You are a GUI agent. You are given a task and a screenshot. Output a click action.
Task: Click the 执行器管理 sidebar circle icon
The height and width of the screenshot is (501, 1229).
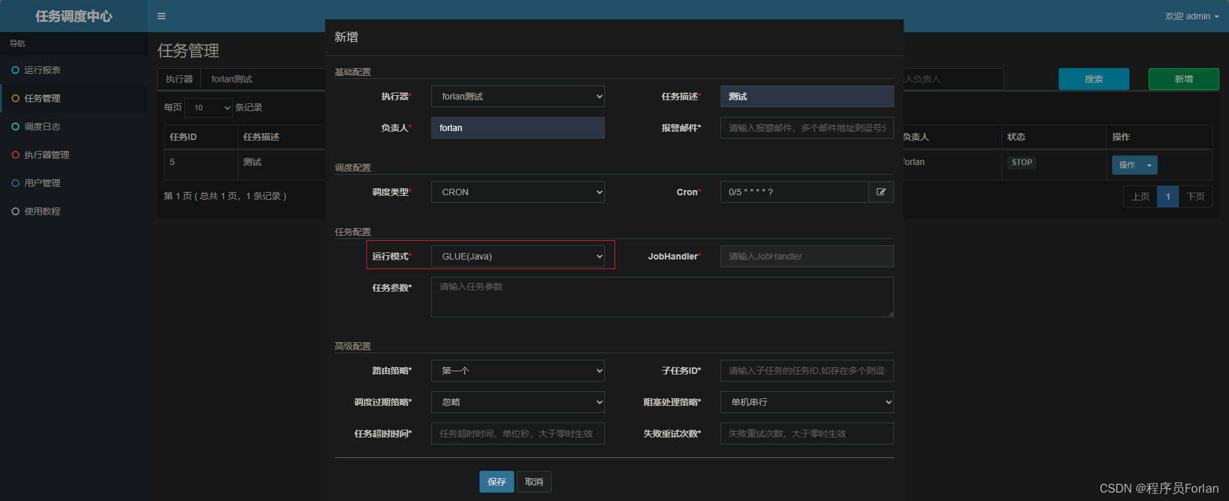pyautogui.click(x=15, y=155)
